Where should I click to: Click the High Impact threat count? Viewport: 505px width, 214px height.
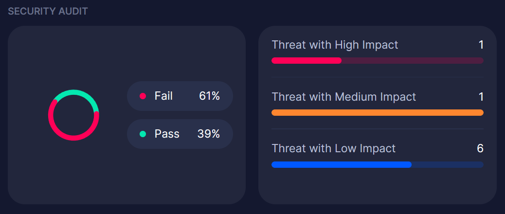pyautogui.click(x=481, y=45)
